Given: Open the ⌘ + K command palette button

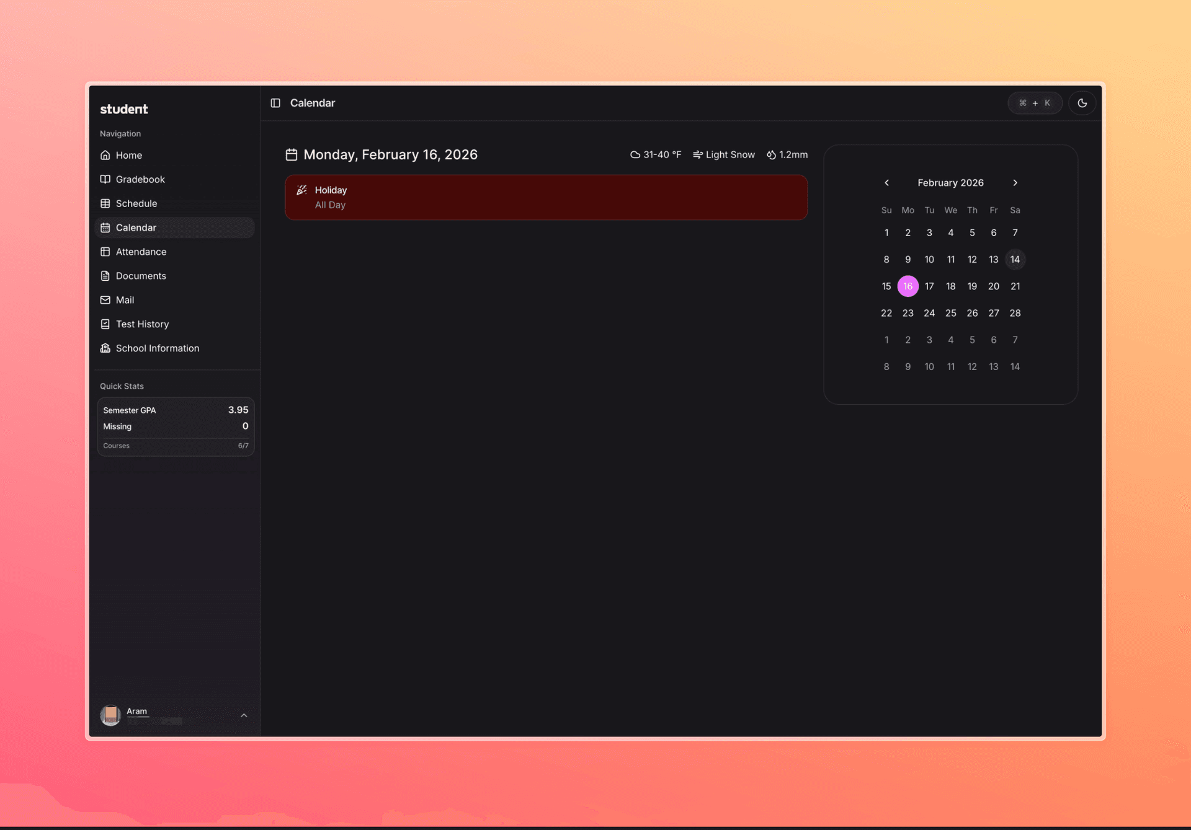Looking at the screenshot, I should tap(1034, 103).
